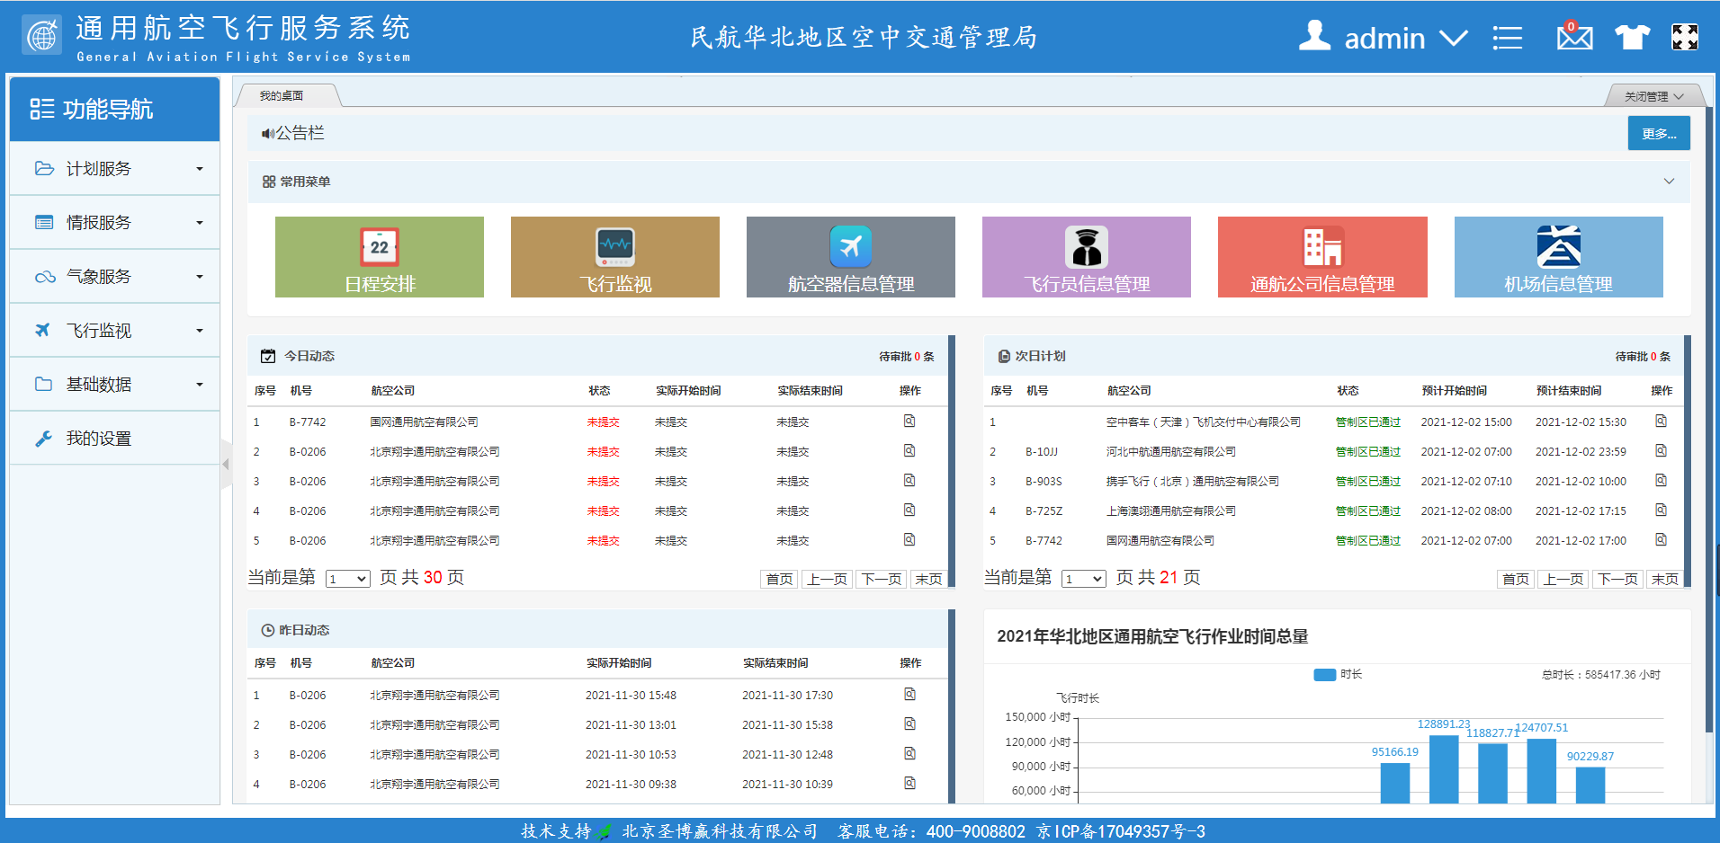The width and height of the screenshot is (1720, 843).
Task: Expand the 气象服务 sidebar menu
Action: click(114, 277)
